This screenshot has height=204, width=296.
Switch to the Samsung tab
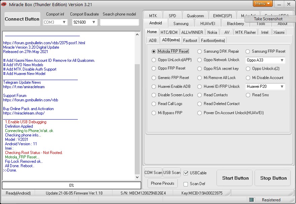click(x=181, y=24)
